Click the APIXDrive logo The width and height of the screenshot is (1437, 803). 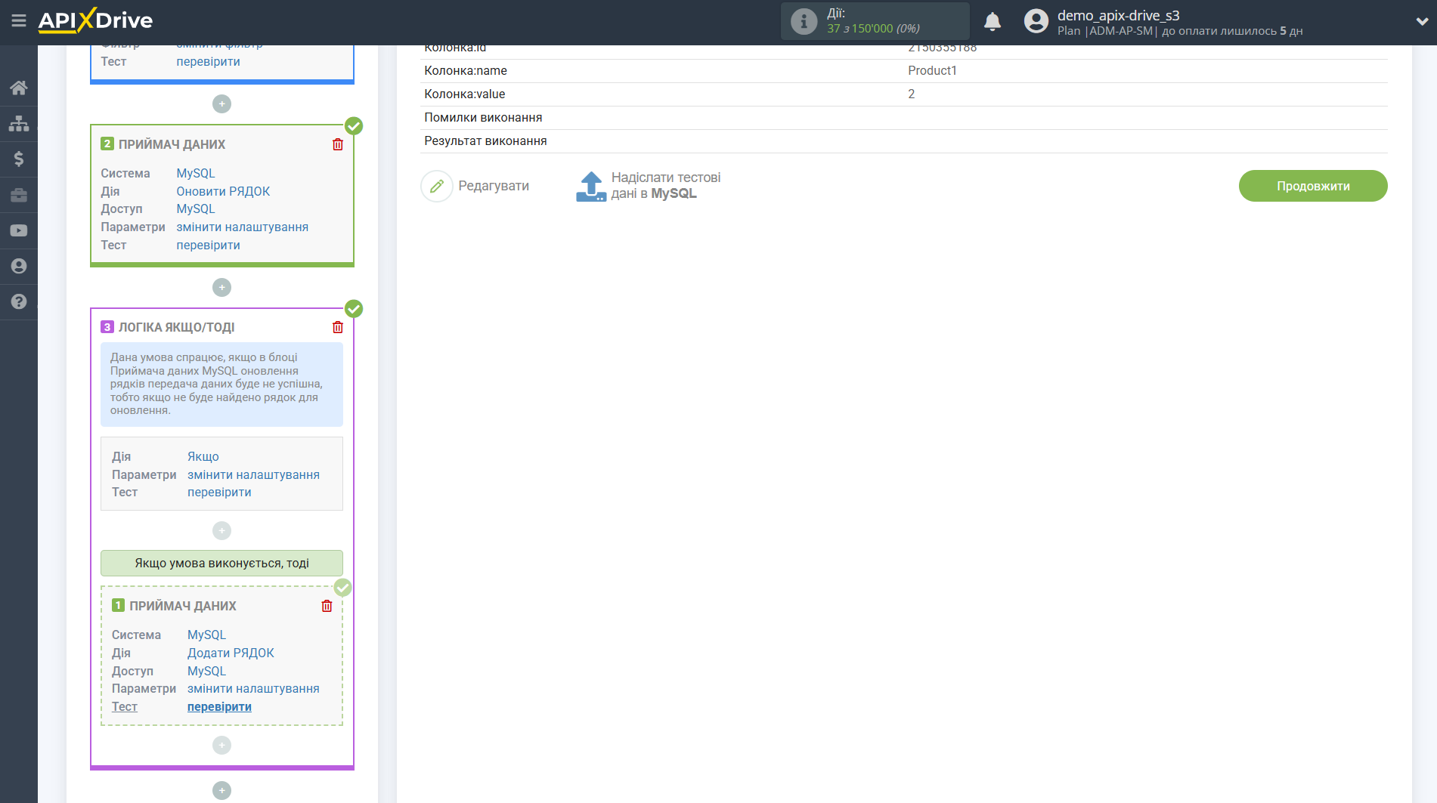pos(95,20)
